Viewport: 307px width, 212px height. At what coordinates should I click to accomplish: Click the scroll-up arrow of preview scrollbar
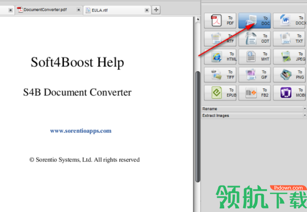[x=198, y=19]
